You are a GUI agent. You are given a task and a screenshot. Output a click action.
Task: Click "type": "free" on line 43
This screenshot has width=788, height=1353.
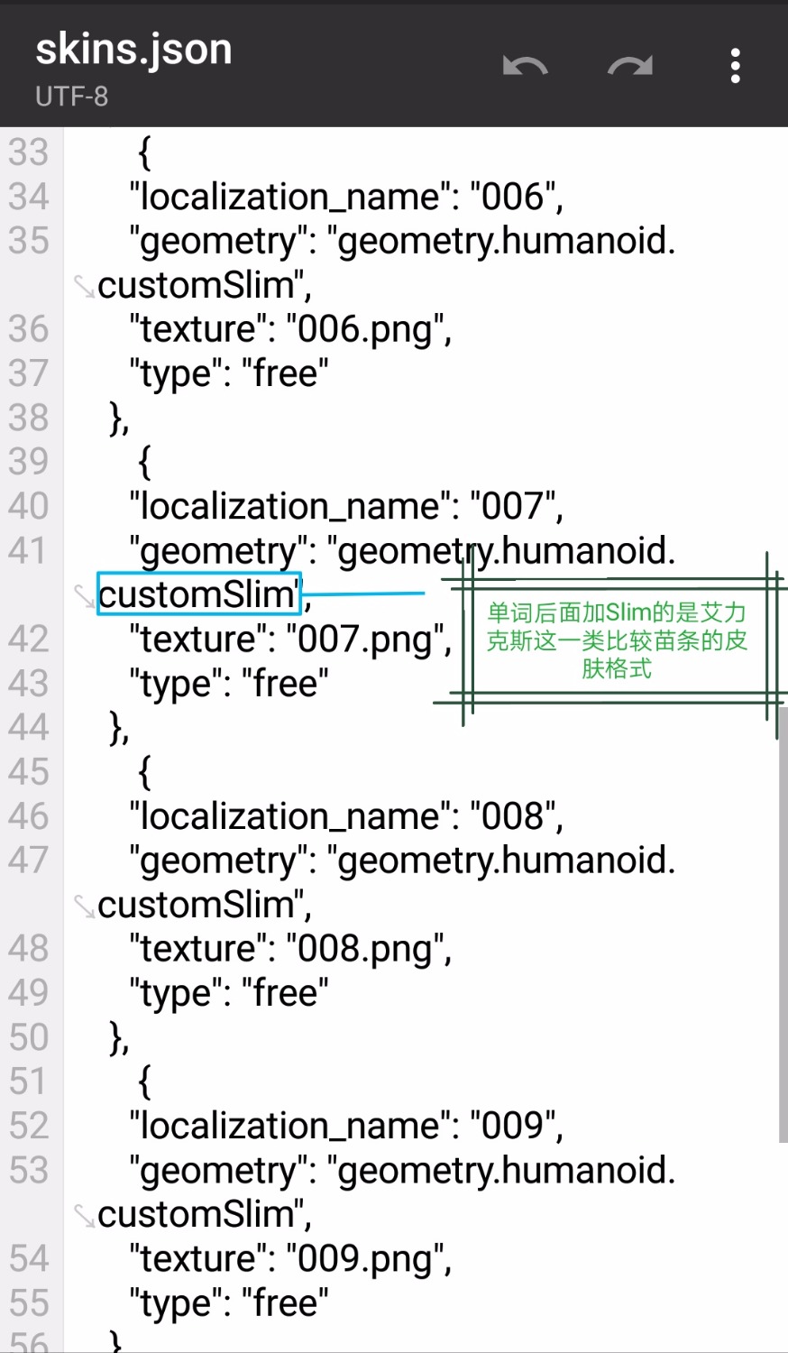(x=229, y=683)
